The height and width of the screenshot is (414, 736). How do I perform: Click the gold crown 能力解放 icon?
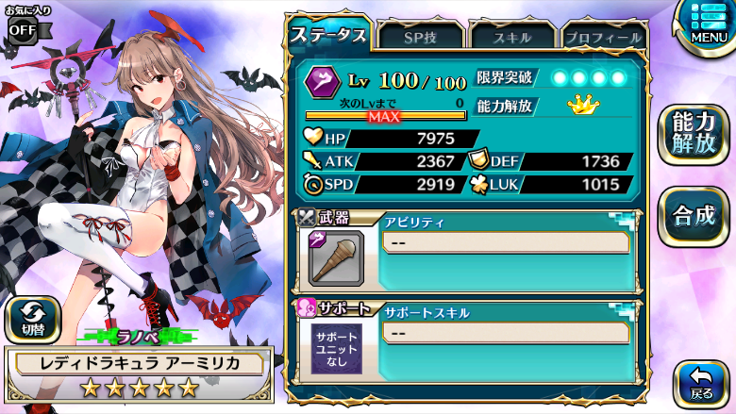tap(583, 105)
